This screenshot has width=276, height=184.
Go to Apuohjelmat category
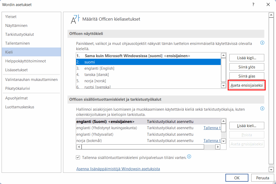click(x=31, y=98)
